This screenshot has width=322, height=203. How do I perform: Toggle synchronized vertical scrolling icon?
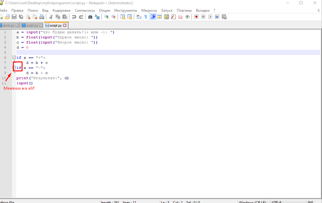(123, 17)
